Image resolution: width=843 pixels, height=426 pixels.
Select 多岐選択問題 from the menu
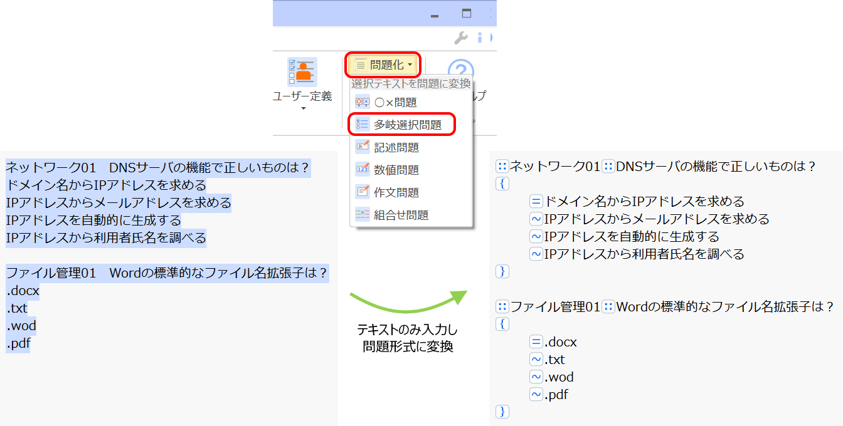[401, 125]
